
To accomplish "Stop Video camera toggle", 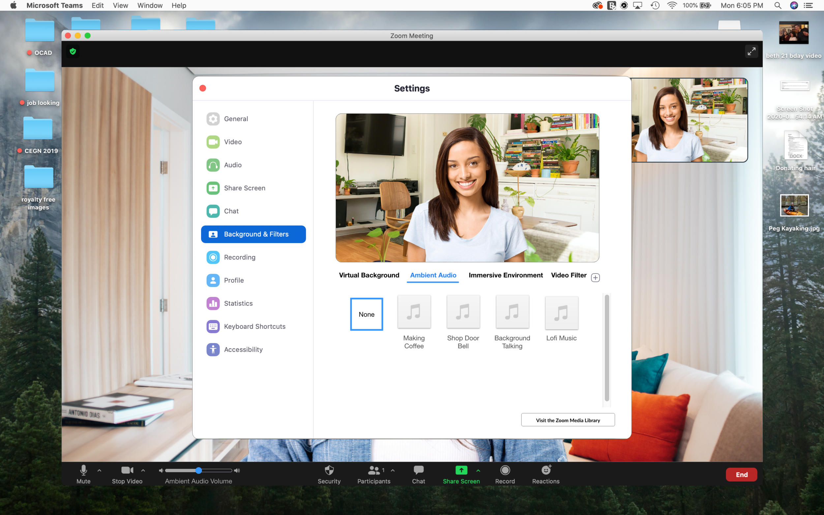I will pyautogui.click(x=127, y=474).
